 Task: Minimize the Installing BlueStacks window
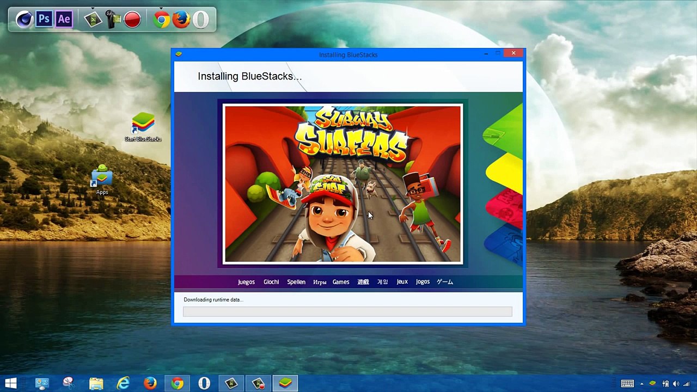(x=486, y=53)
